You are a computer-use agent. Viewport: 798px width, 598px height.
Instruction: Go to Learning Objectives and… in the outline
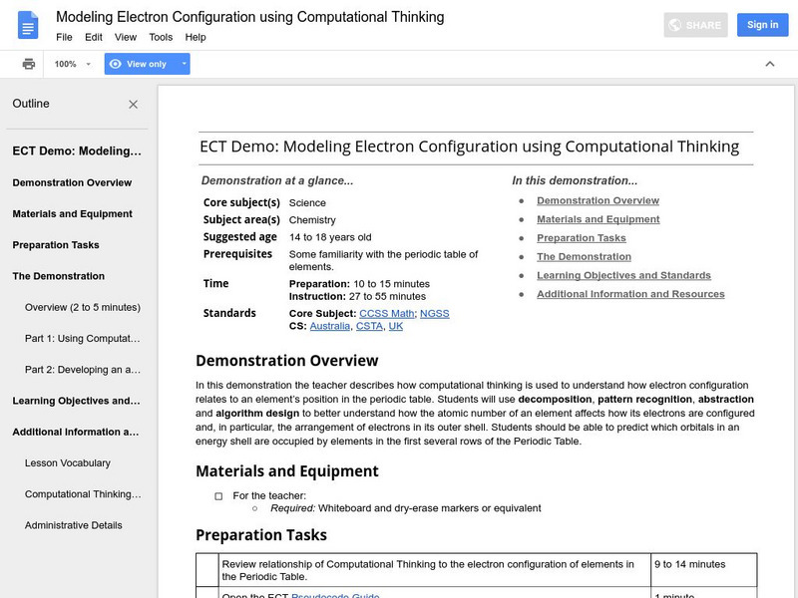[77, 401]
